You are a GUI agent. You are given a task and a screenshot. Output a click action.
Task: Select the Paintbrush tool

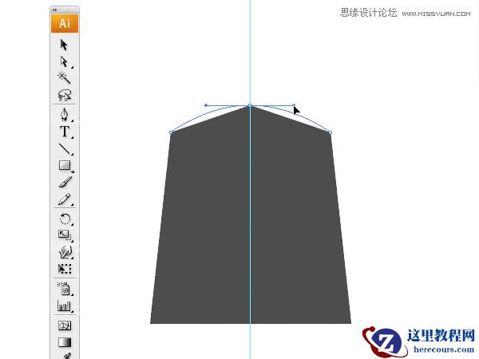(65, 182)
